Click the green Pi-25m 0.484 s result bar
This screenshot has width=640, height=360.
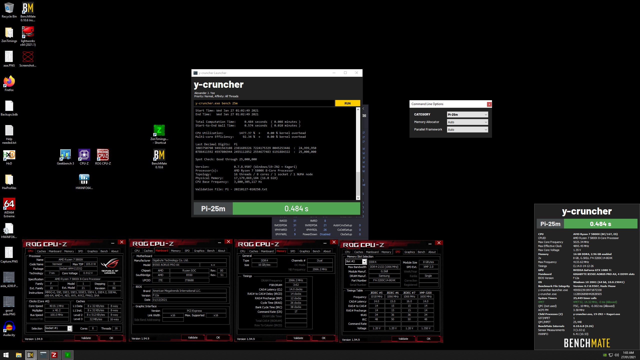pyautogui.click(x=296, y=208)
